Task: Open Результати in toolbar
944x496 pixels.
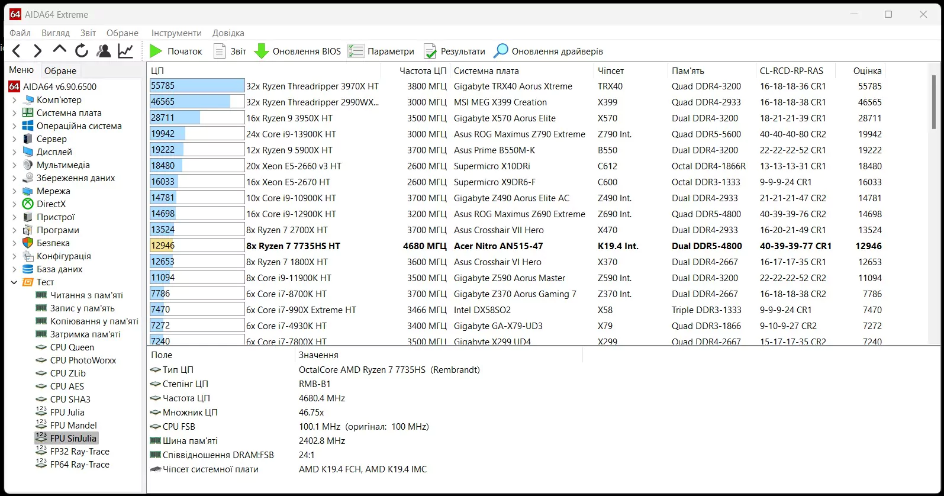Action: pos(455,51)
